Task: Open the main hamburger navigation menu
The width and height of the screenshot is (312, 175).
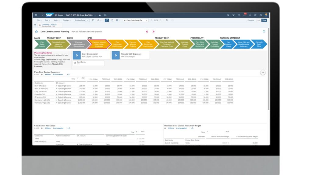Action: (x=36, y=15)
